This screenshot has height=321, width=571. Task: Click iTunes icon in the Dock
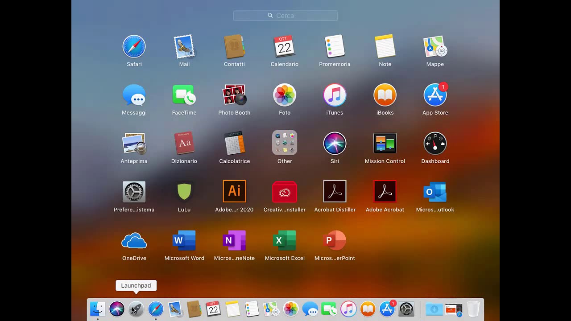point(348,309)
